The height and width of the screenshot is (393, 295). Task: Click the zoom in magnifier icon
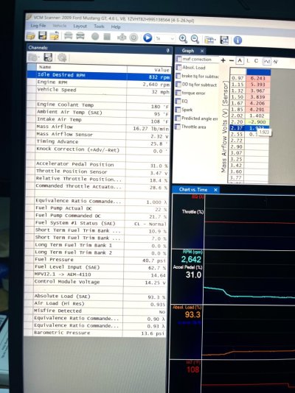pos(183,38)
